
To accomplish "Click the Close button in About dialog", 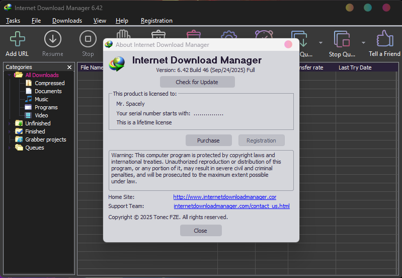I will 201,231.
